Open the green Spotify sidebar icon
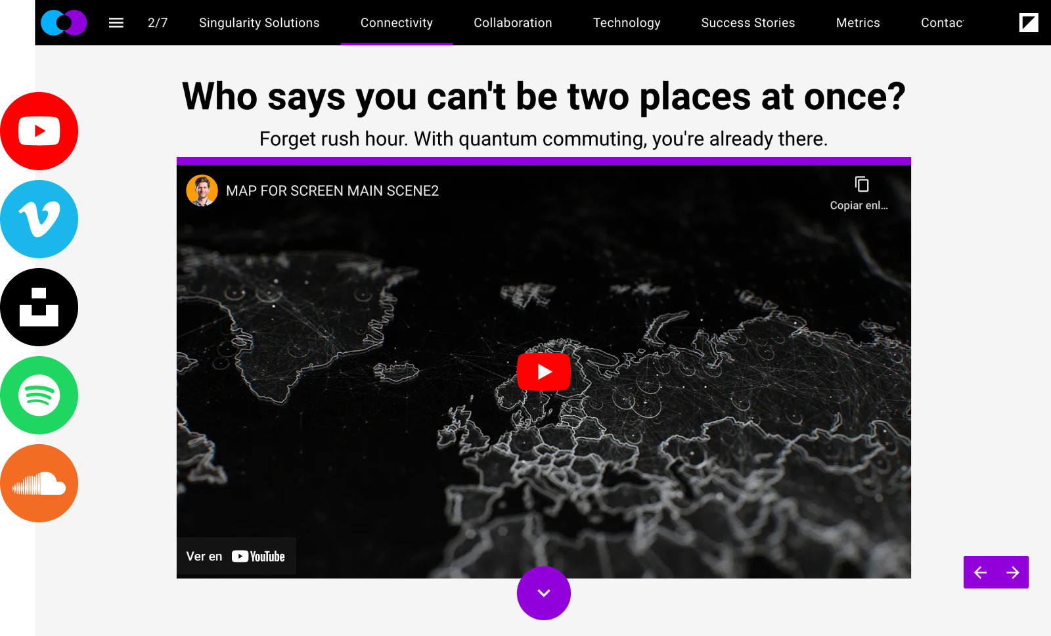1051x636 pixels. coord(39,396)
